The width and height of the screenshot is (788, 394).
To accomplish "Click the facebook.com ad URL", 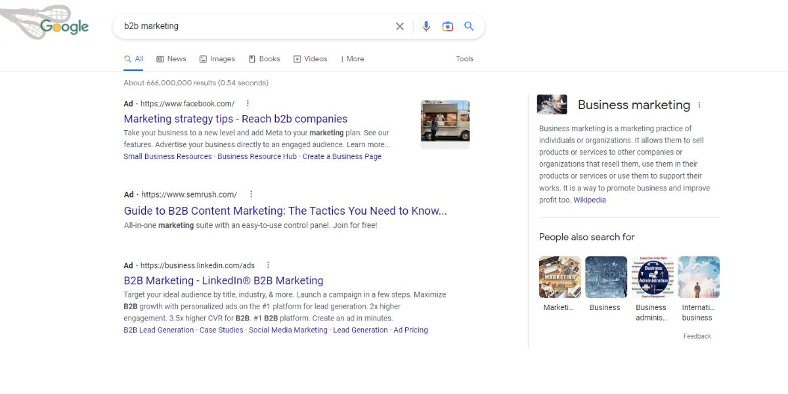I will click(187, 104).
